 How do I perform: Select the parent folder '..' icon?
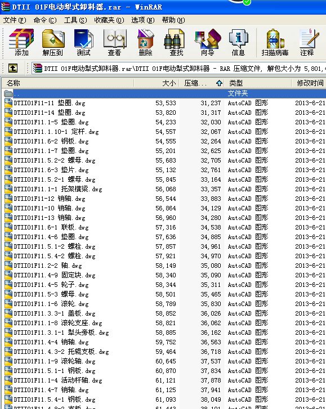pyautogui.click(x=8, y=93)
